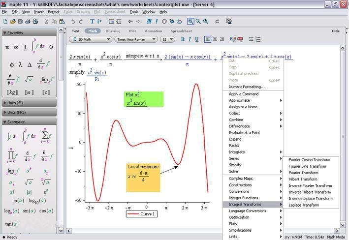Expand the Units (SI) palette
Screen dimensions: 349x240
click(x=29, y=103)
